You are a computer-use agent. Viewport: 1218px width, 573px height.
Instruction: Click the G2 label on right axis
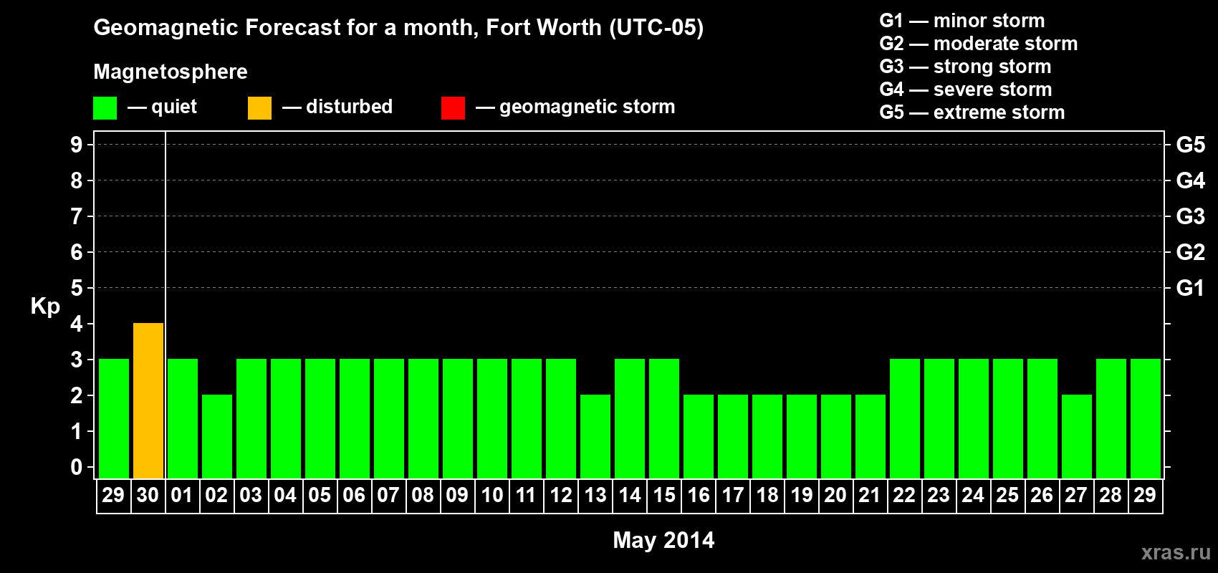pos(1191,252)
